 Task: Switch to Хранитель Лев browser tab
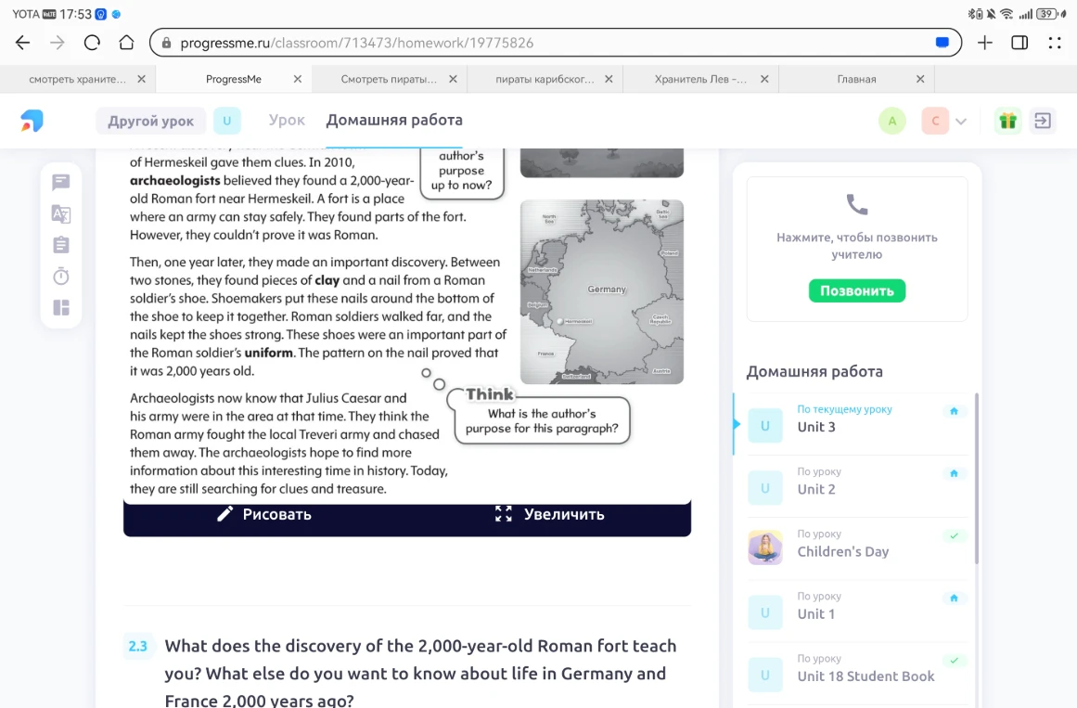click(x=700, y=79)
